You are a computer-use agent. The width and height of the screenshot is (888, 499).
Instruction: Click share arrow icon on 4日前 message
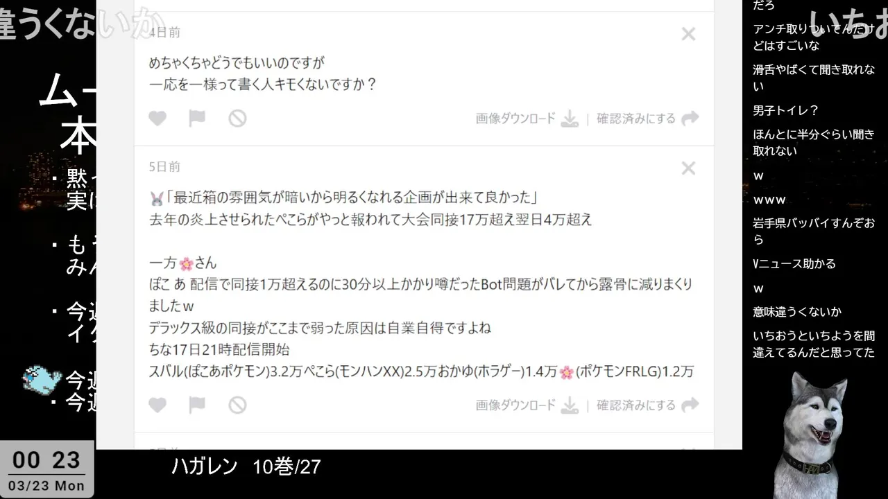(690, 119)
